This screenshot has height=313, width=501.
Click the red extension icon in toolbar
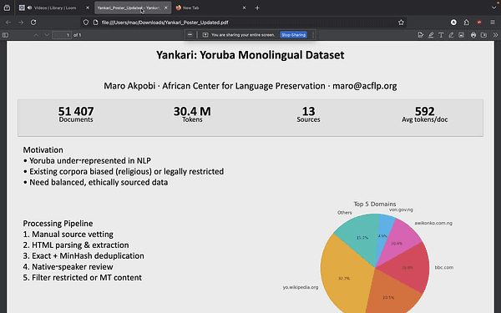coord(479,23)
